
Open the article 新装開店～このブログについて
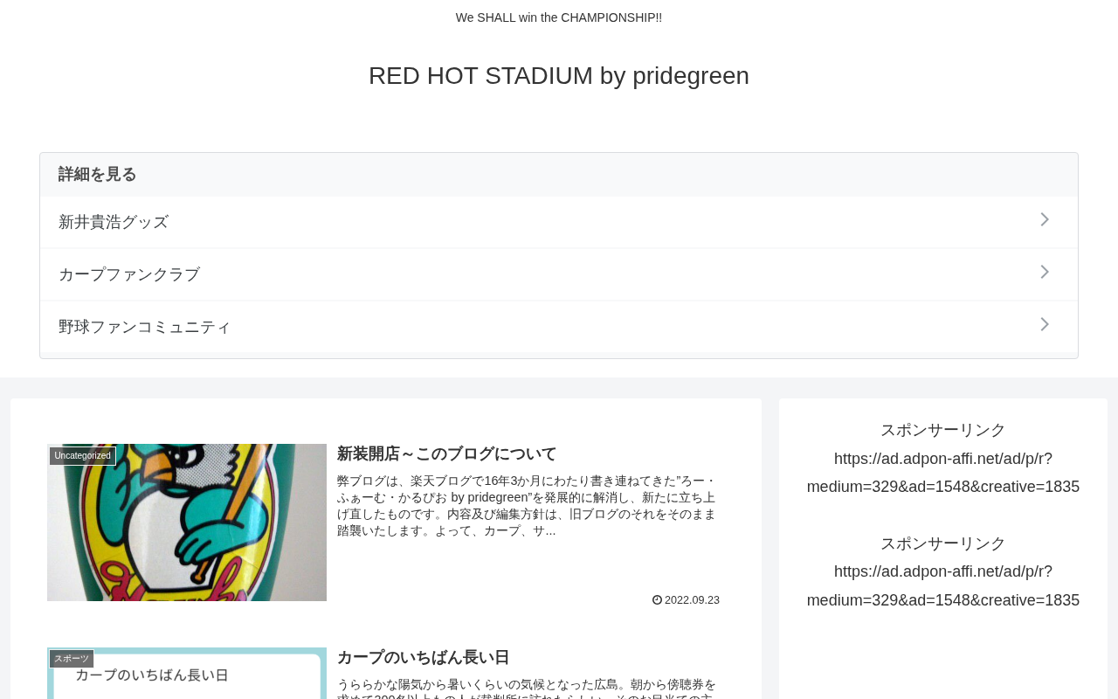447,453
